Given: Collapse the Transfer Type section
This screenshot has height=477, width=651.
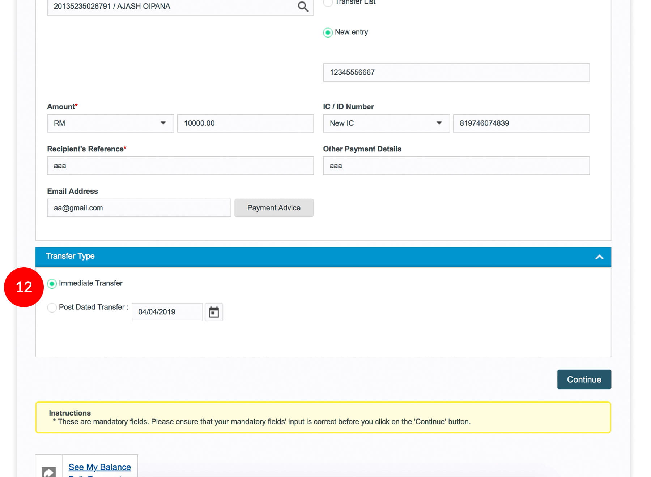Looking at the screenshot, I should pyautogui.click(x=599, y=257).
